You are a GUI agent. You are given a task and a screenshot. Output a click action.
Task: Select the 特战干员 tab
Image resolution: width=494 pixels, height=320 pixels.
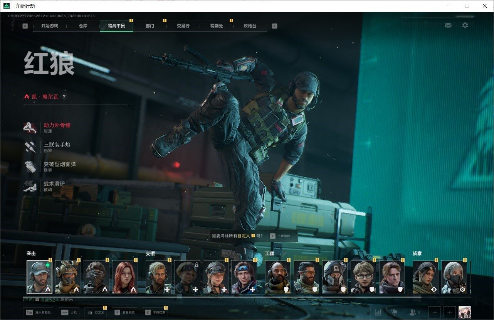point(116,26)
